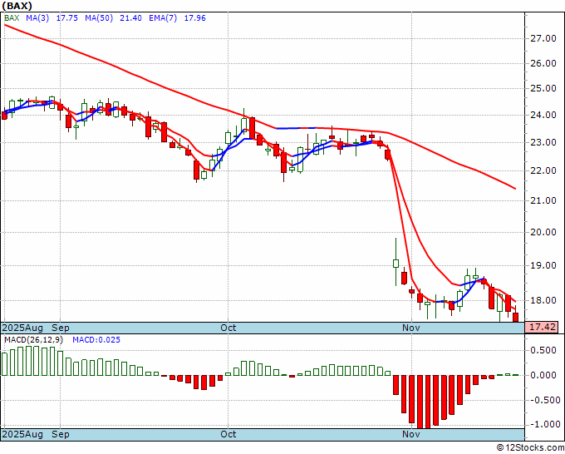This screenshot has height=454, width=565.
Task: Click the 26.00 price axis label
Action: (543, 63)
